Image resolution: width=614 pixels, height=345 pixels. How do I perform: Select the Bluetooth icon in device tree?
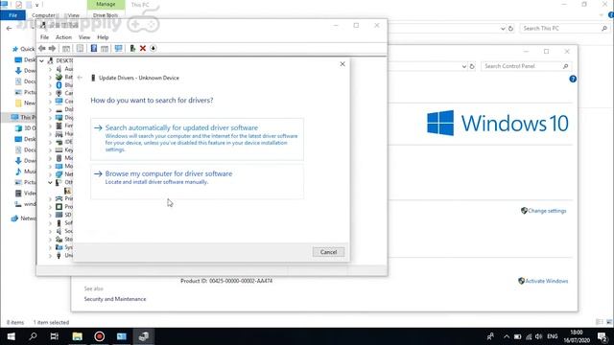coord(59,85)
